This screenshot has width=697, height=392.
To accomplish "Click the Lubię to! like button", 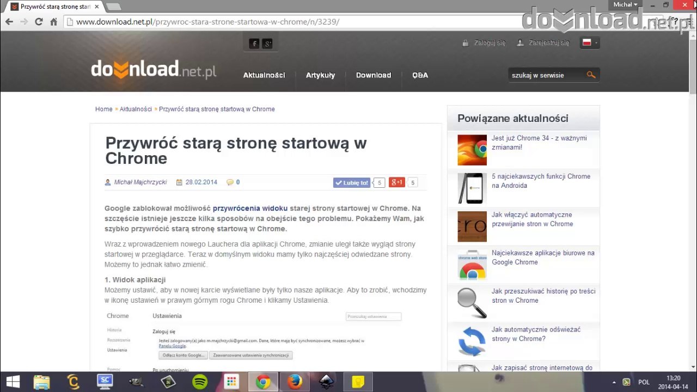I will (352, 183).
